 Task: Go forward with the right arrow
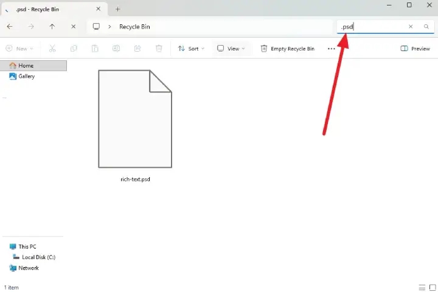tap(31, 27)
